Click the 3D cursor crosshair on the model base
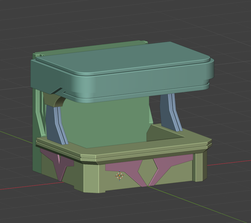This screenshot has width=251, height=223. (x=119, y=176)
